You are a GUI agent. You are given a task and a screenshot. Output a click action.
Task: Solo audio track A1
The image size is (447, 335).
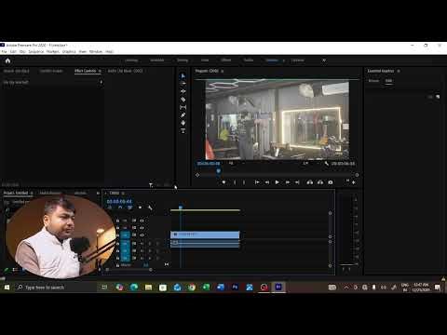tap(150, 243)
